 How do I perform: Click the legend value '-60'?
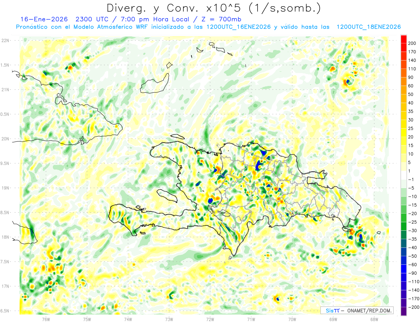pos(412,264)
